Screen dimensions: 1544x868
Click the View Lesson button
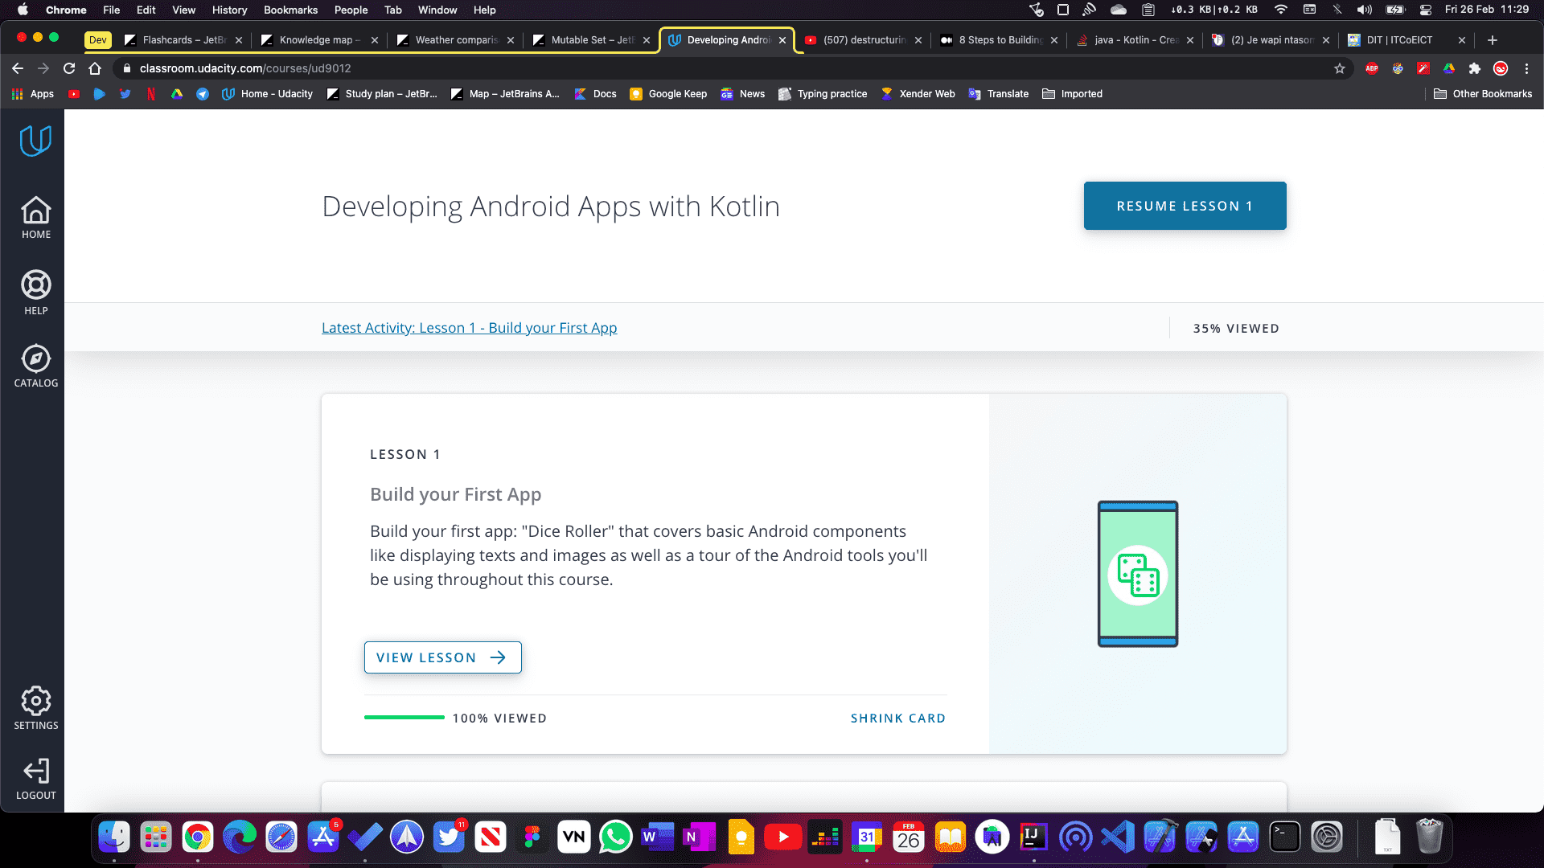[x=442, y=657]
